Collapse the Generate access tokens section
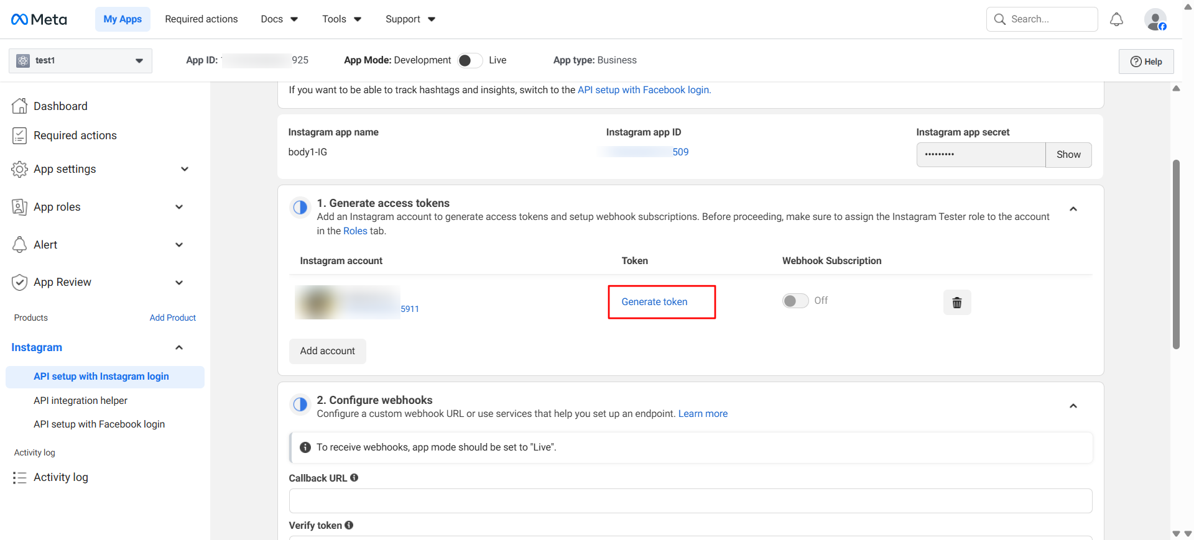The image size is (1194, 540). (1073, 209)
